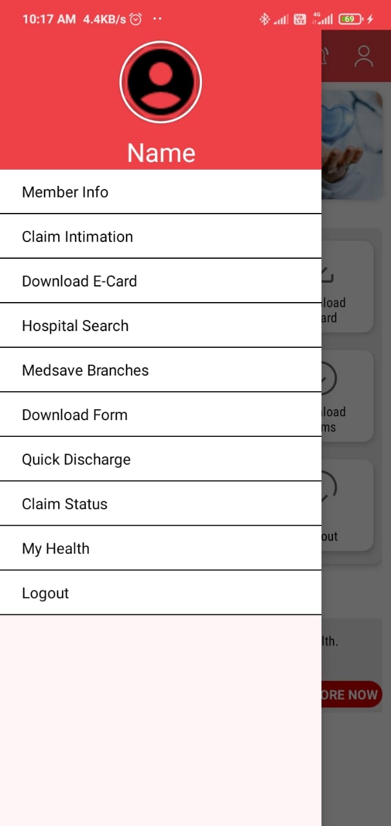This screenshot has height=826, width=391.
Task: Tap the alarm clock icon in the status bar
Action: click(x=135, y=19)
